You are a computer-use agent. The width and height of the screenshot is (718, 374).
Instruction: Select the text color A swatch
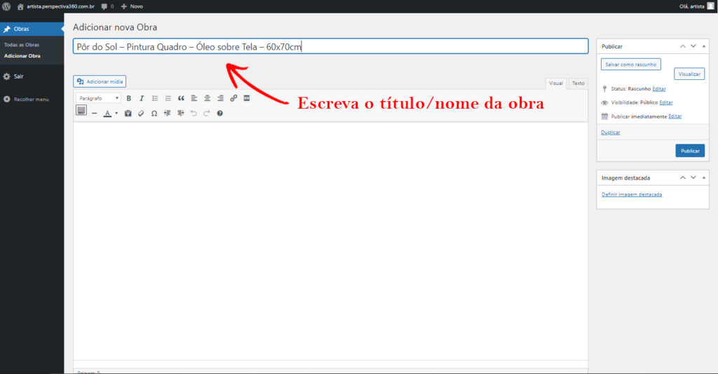point(107,113)
